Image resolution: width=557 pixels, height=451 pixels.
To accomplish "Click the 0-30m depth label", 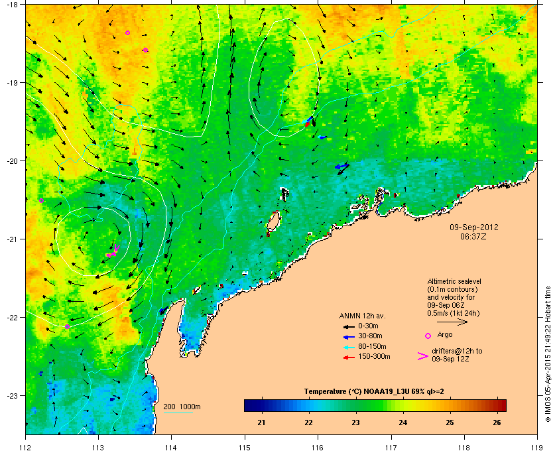I will [x=369, y=326].
